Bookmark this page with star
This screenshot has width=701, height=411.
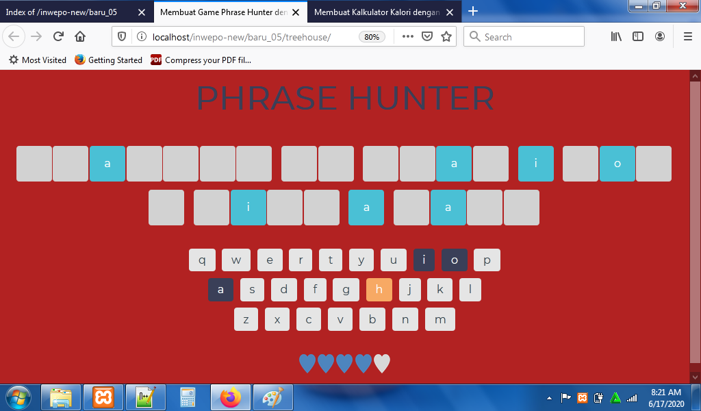click(x=446, y=37)
